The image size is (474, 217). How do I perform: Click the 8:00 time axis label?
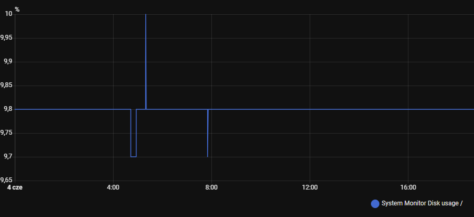point(211,187)
